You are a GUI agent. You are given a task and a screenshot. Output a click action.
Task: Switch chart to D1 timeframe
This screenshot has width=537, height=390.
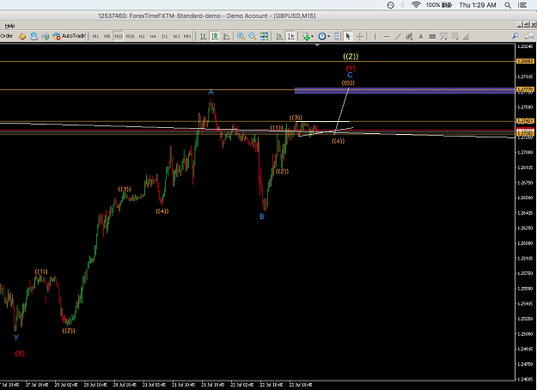(x=165, y=36)
